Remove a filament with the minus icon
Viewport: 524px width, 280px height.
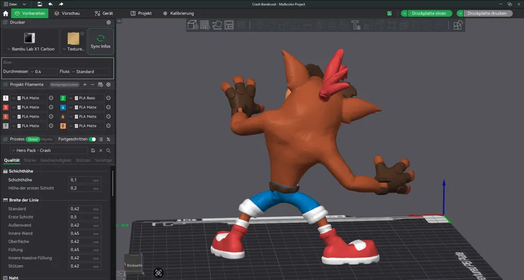pos(93,84)
